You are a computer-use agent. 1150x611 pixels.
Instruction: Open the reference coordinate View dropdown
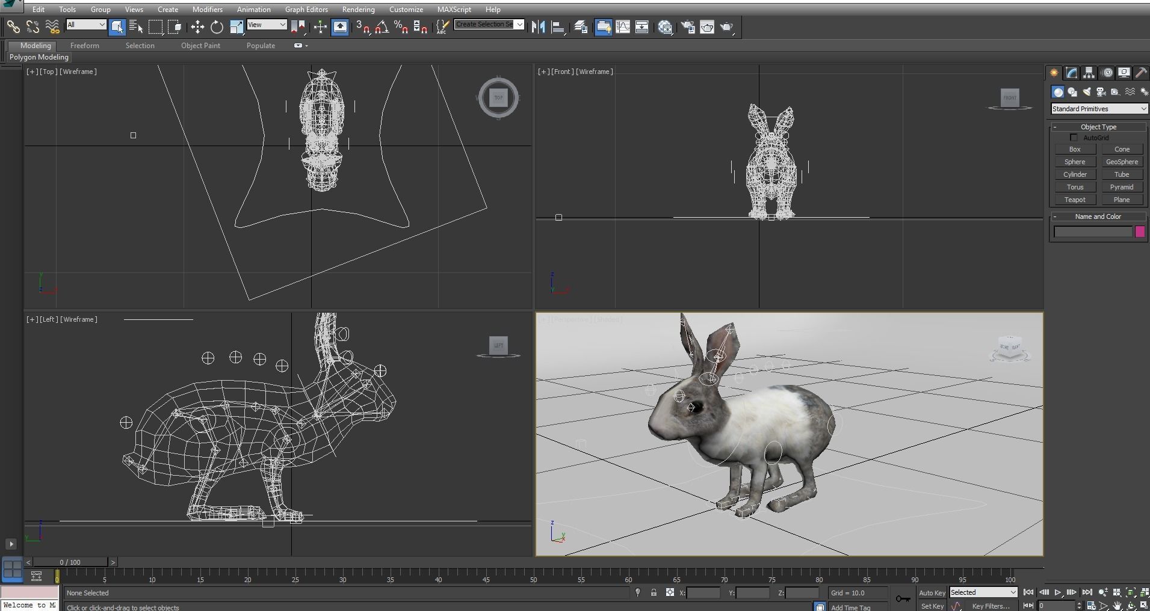coord(267,25)
